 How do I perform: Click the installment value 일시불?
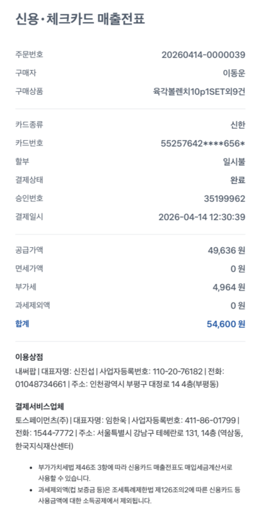click(x=234, y=162)
